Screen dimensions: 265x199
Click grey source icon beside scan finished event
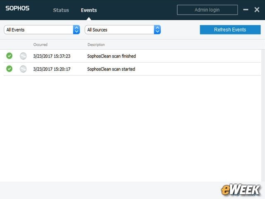click(x=23, y=56)
